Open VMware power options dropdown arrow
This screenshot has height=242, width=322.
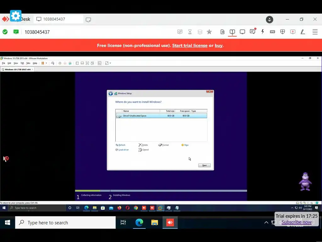pyautogui.click(x=47, y=63)
